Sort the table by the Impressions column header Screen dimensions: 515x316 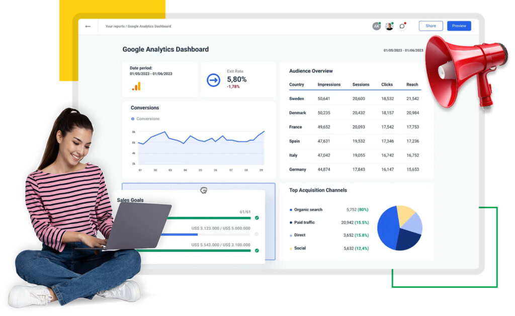pyautogui.click(x=329, y=85)
